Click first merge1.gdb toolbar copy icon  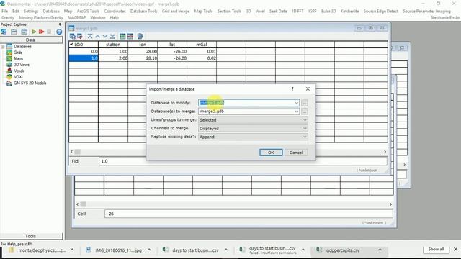(x=73, y=36)
